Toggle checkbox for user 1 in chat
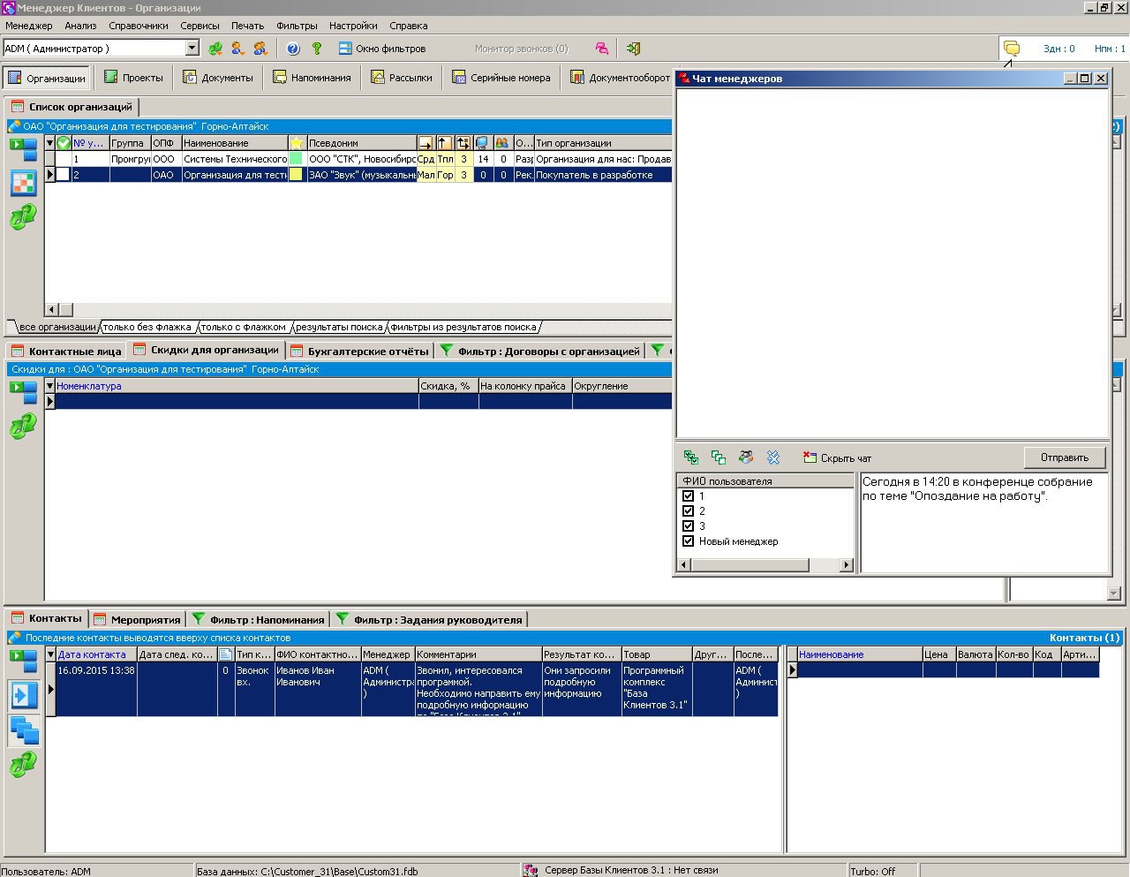The height and width of the screenshot is (877, 1130). click(689, 496)
